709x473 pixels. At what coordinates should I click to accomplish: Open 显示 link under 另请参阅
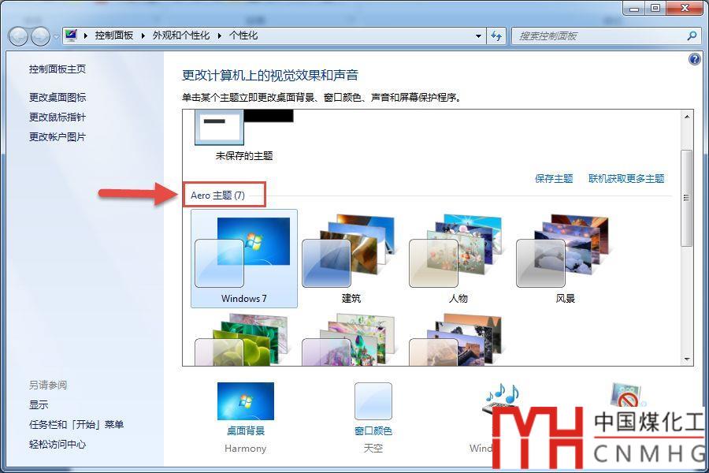coord(39,404)
